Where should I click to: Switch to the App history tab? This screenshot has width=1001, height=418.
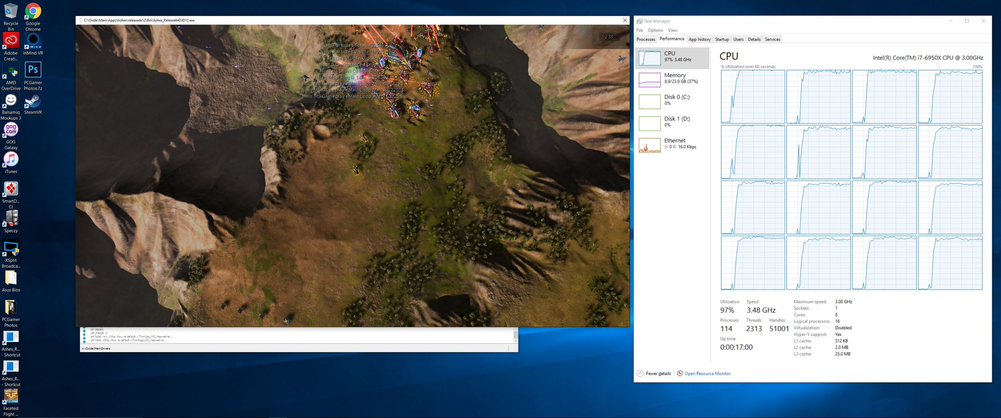click(699, 40)
